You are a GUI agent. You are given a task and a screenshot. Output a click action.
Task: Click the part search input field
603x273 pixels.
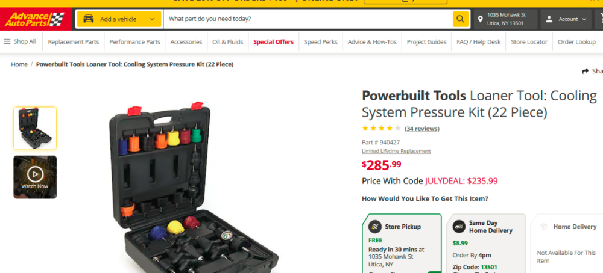tap(308, 19)
